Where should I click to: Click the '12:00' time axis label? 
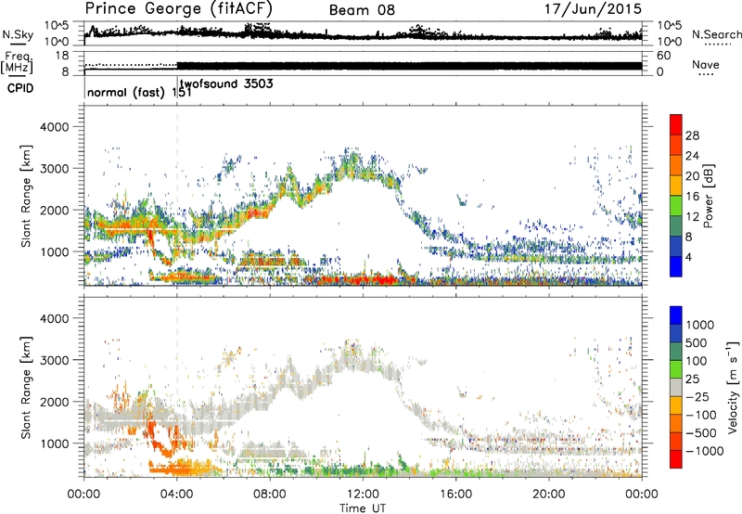click(x=363, y=495)
